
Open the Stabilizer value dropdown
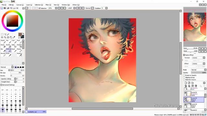pyautogui.click(x=106, y=8)
